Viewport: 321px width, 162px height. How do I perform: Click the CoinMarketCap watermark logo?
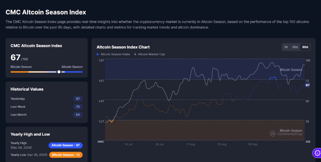click(286, 134)
